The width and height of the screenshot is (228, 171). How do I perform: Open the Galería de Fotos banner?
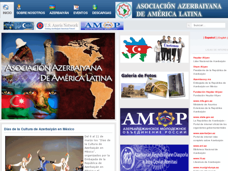point(154,85)
